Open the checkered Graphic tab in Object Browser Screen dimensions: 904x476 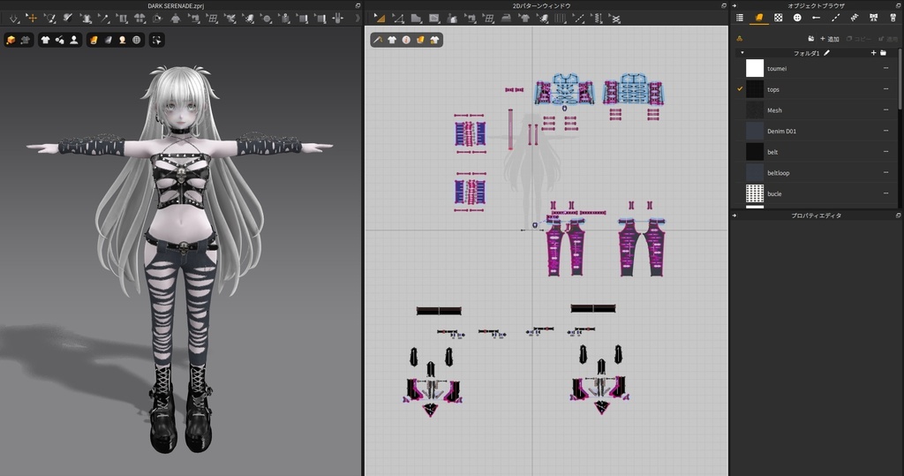(x=779, y=18)
